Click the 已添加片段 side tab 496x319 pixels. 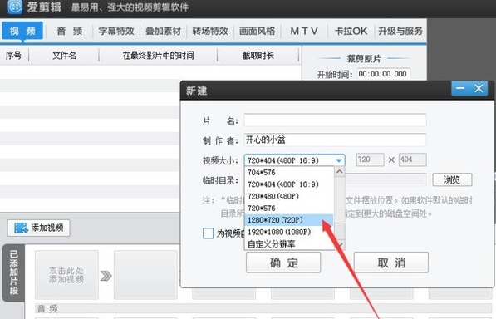tap(13, 272)
